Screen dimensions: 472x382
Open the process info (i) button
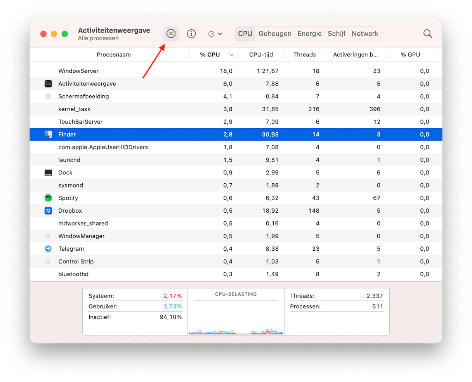(x=191, y=34)
